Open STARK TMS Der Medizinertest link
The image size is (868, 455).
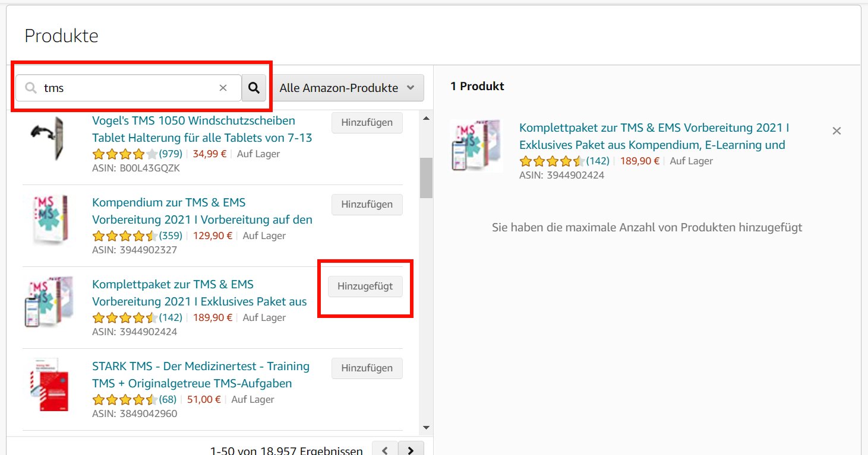[201, 375]
